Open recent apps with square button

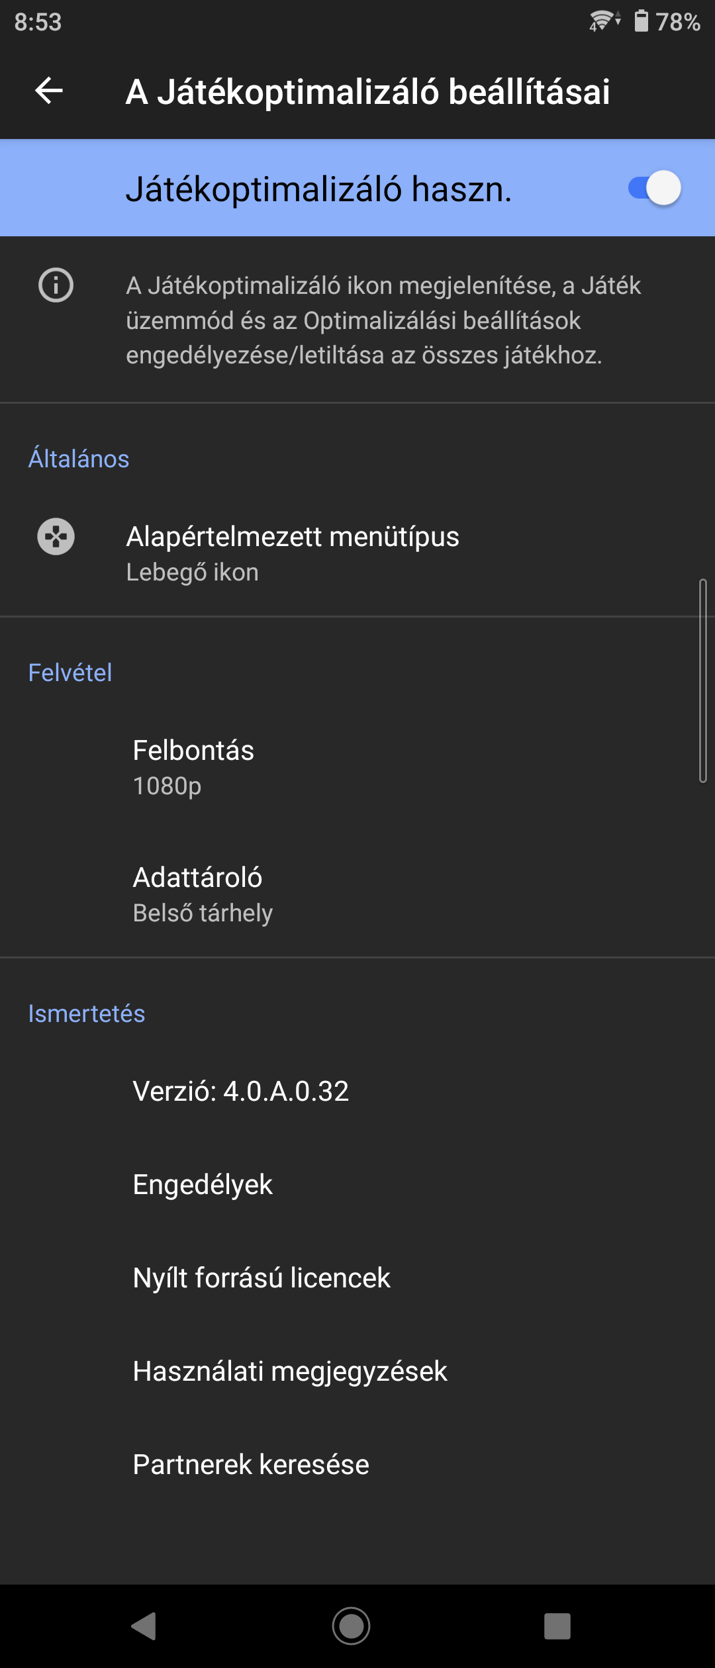(557, 1626)
